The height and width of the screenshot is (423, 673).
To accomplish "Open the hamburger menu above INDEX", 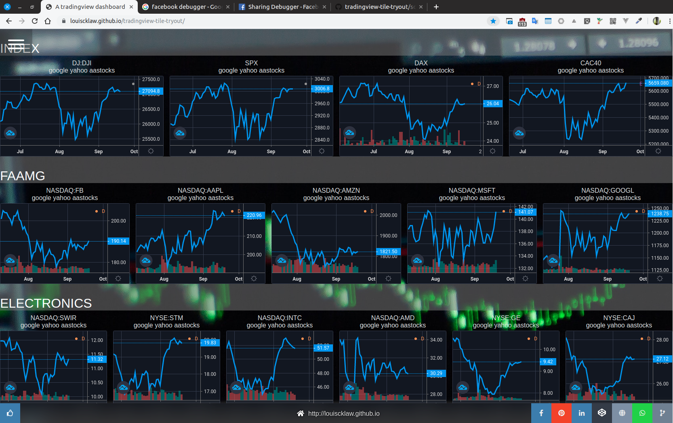I will click(16, 44).
